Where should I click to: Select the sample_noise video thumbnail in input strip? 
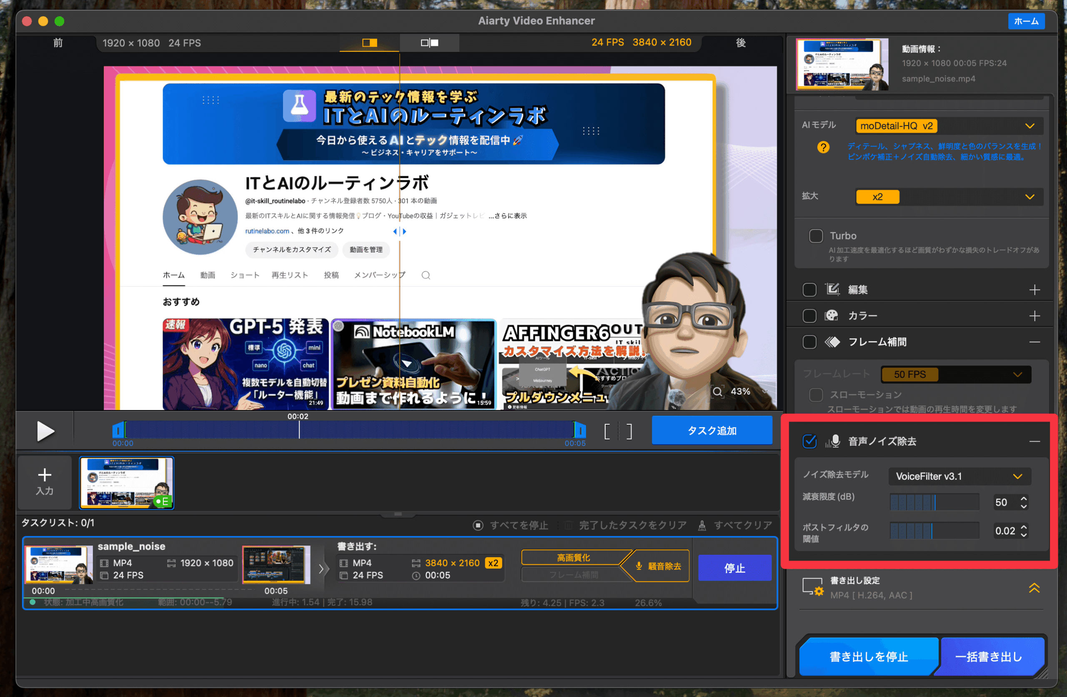coord(126,483)
